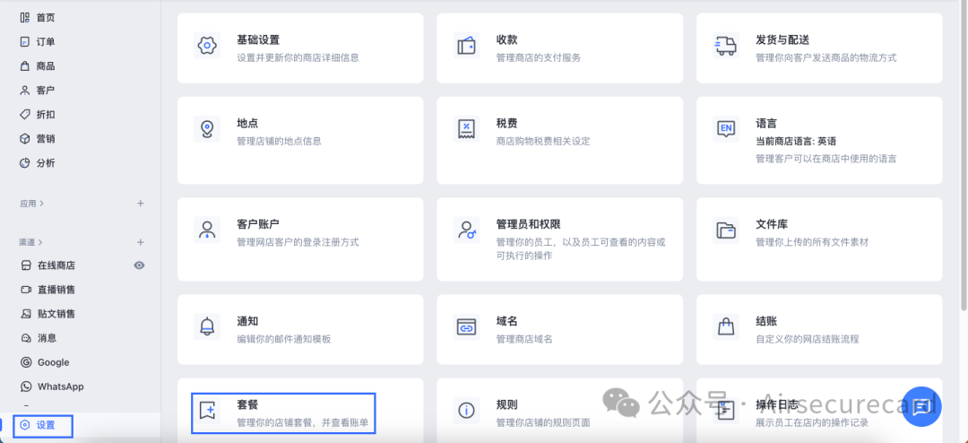968x443 pixels.
Task: Click the info icon on 规则 card
Action: tap(466, 410)
